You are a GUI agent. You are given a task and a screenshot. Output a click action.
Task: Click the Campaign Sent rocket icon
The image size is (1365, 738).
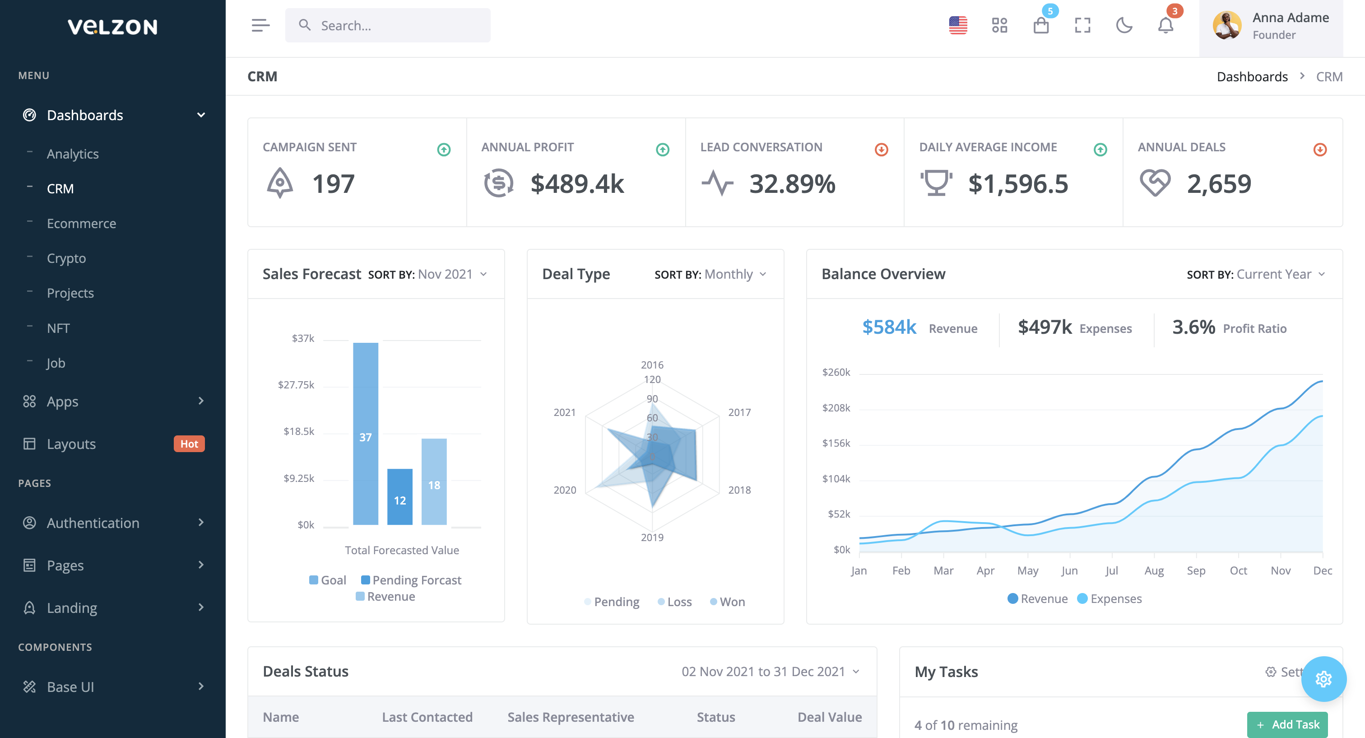point(280,183)
